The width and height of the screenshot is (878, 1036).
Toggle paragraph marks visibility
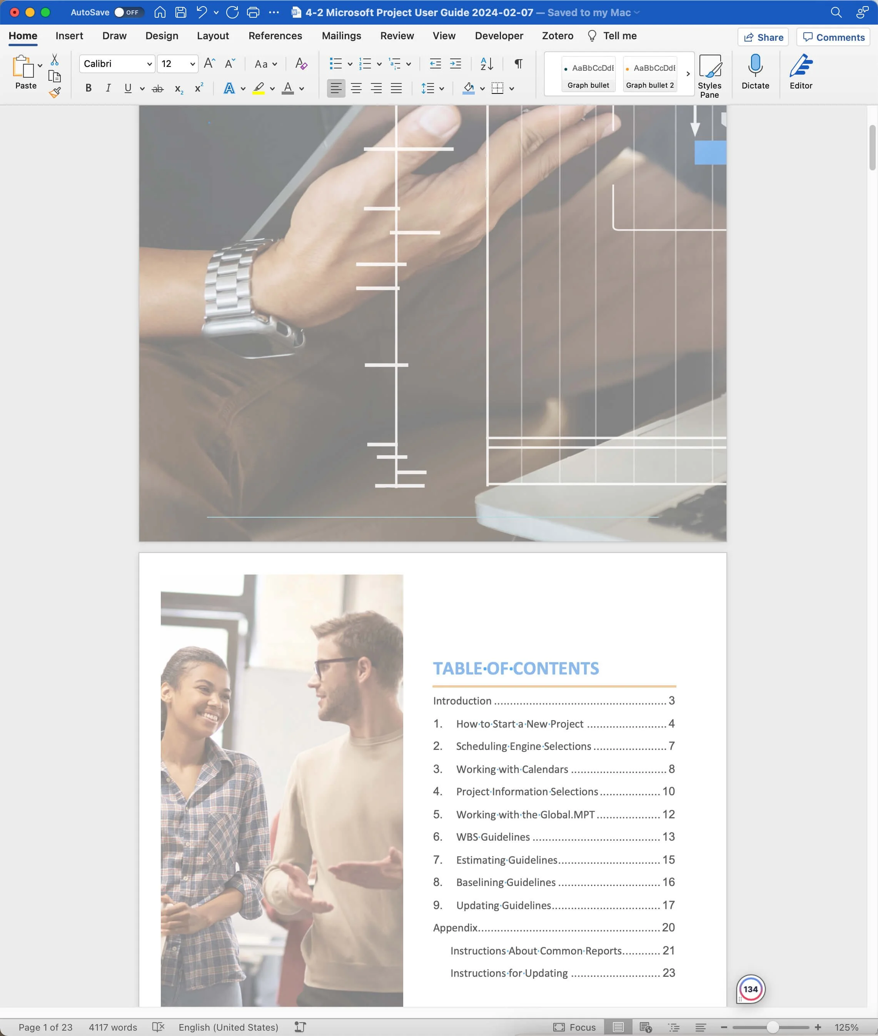coord(518,64)
